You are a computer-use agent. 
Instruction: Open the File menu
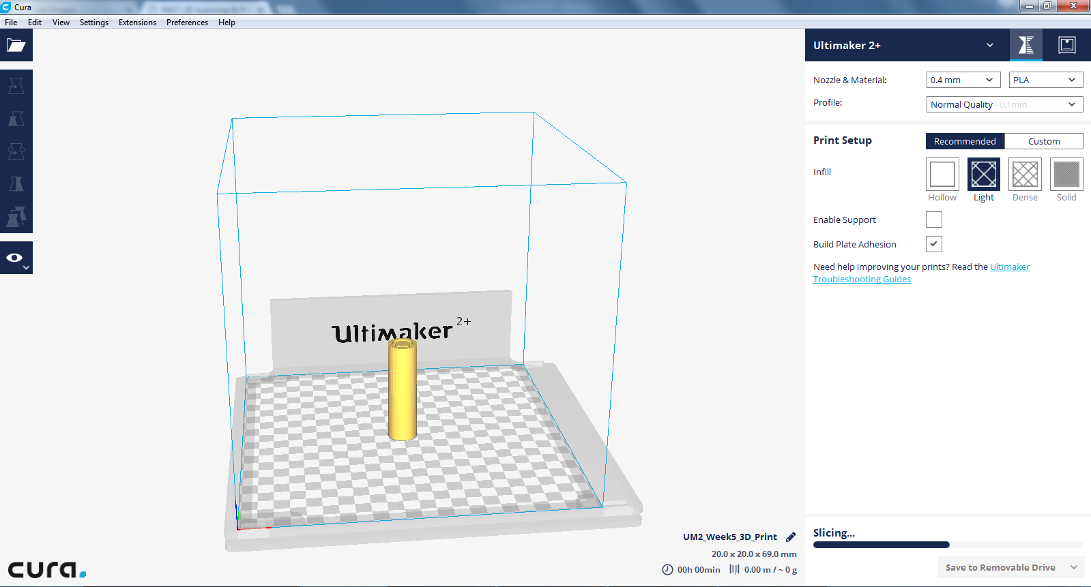click(11, 22)
